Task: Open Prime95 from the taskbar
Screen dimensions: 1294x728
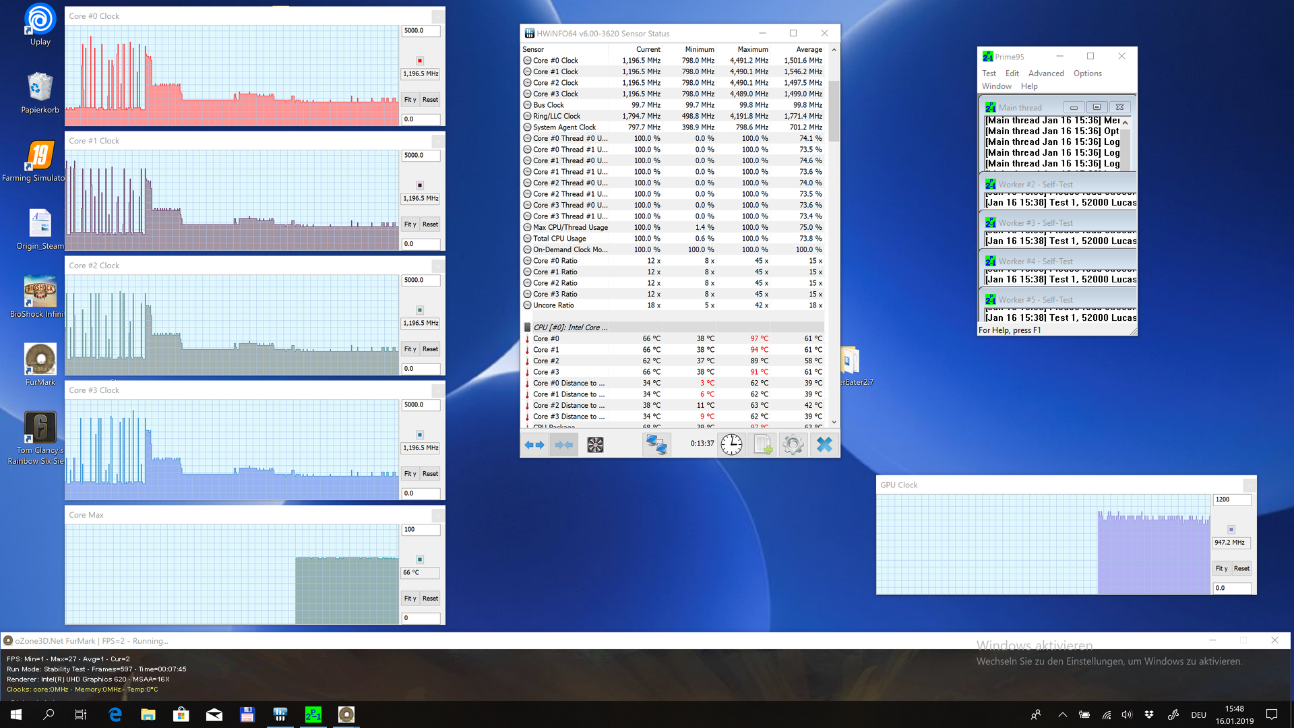Action: coord(313,715)
